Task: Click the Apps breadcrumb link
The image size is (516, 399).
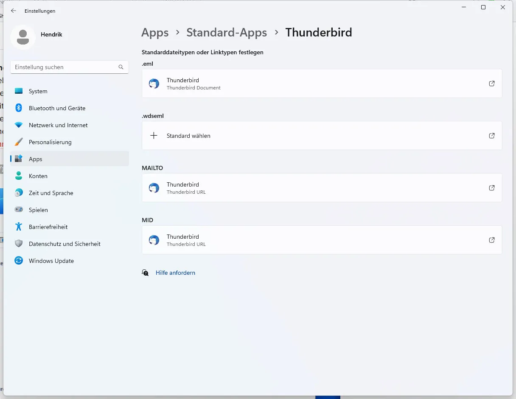Action: [155, 33]
